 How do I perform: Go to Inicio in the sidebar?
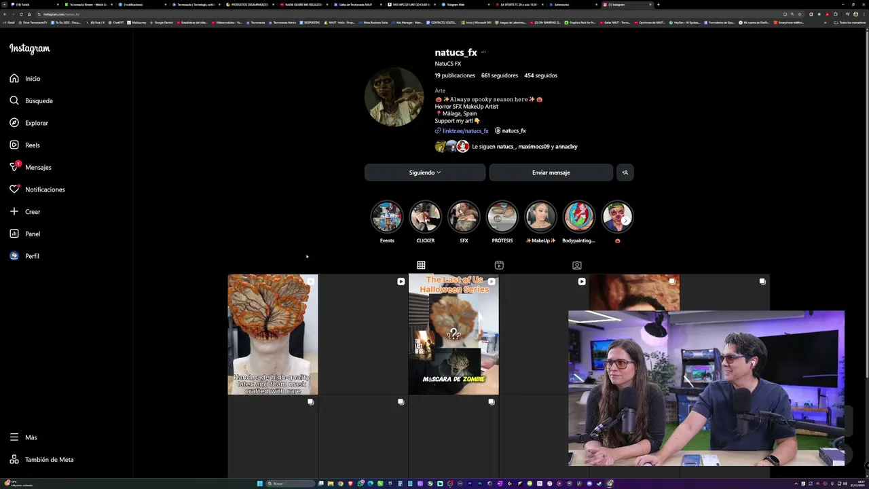[25, 79]
